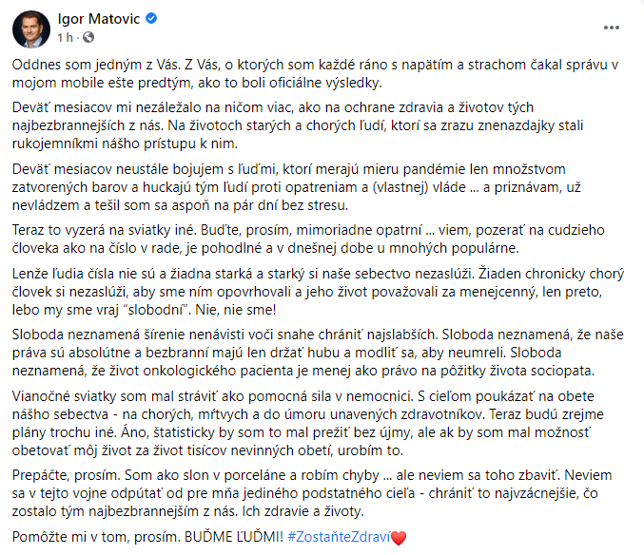Image resolution: width=644 pixels, height=555 pixels.
Task: Open the #ZostaňteZdraví hashtag
Action: pos(337,538)
